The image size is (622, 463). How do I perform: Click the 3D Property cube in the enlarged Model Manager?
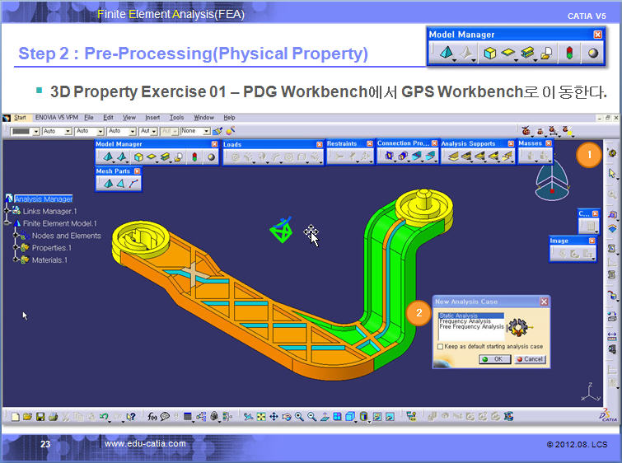[x=490, y=53]
